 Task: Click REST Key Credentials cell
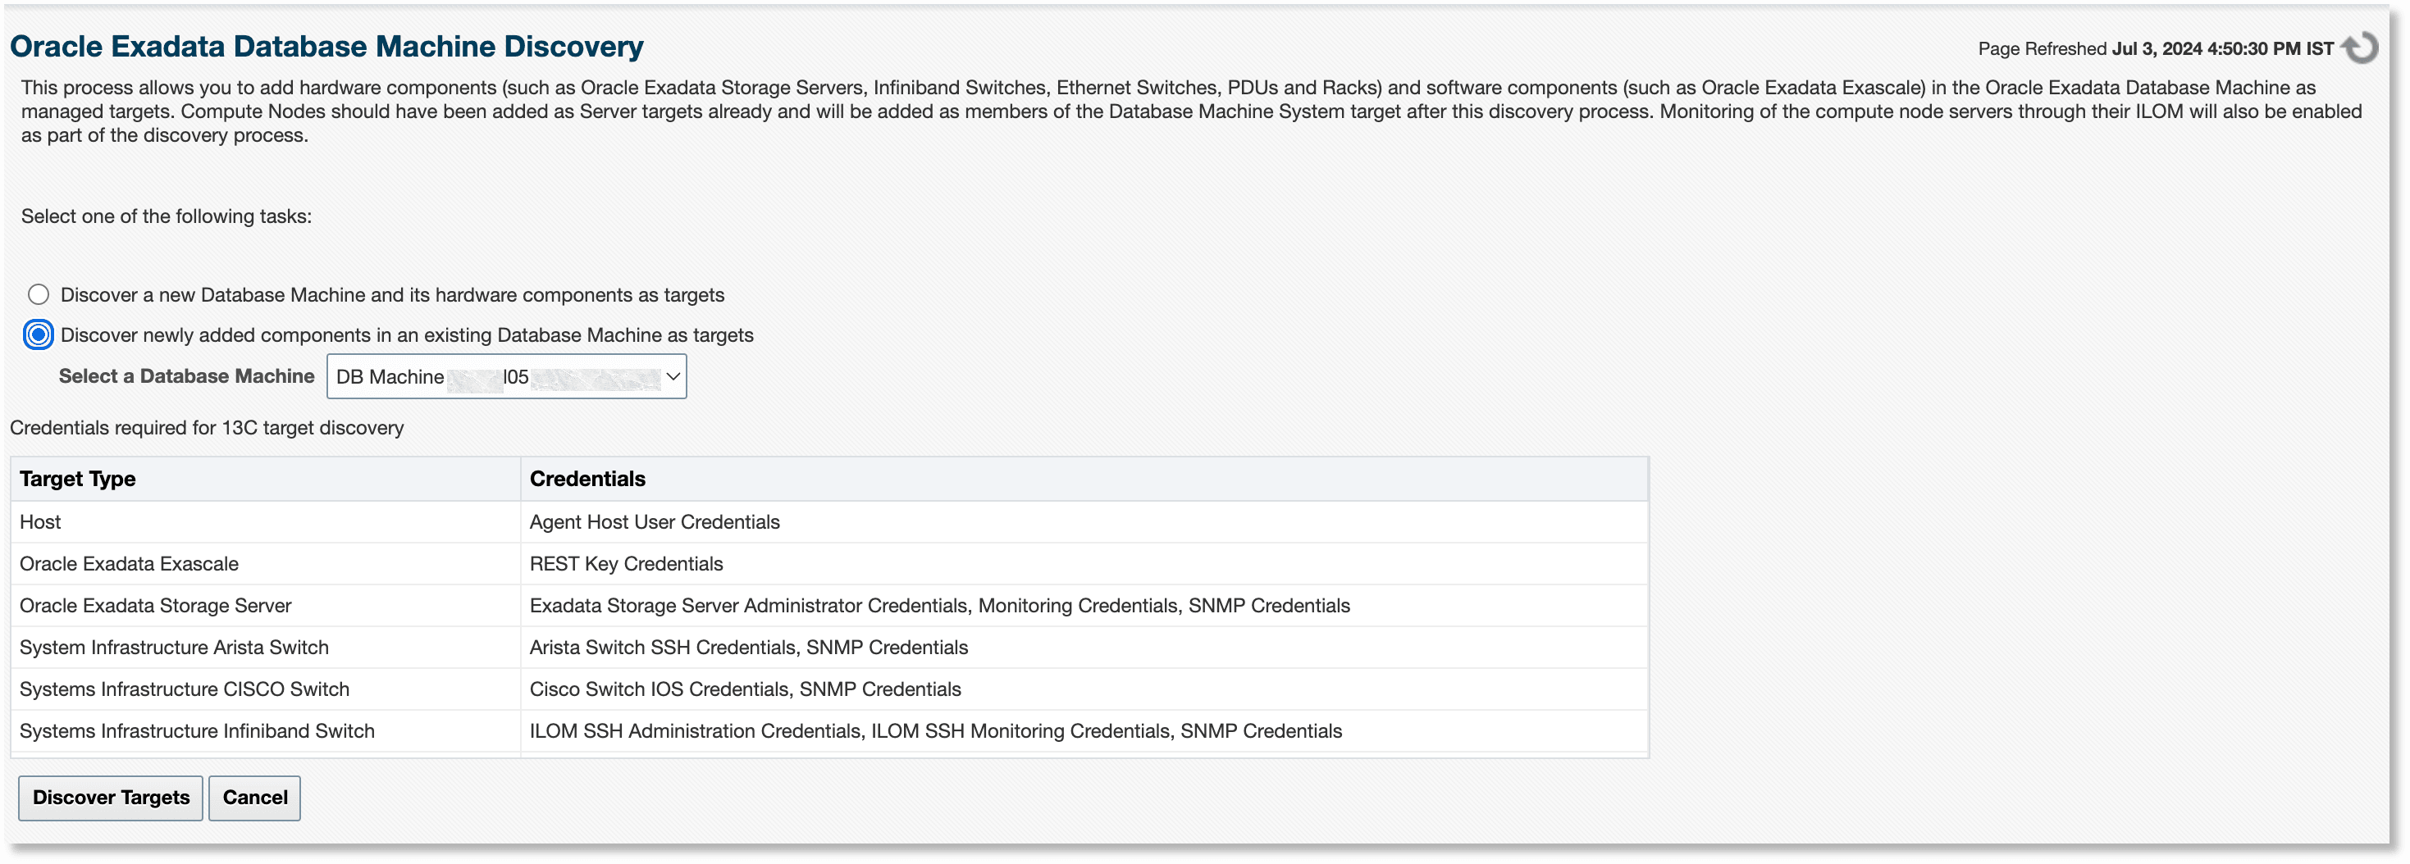[626, 563]
